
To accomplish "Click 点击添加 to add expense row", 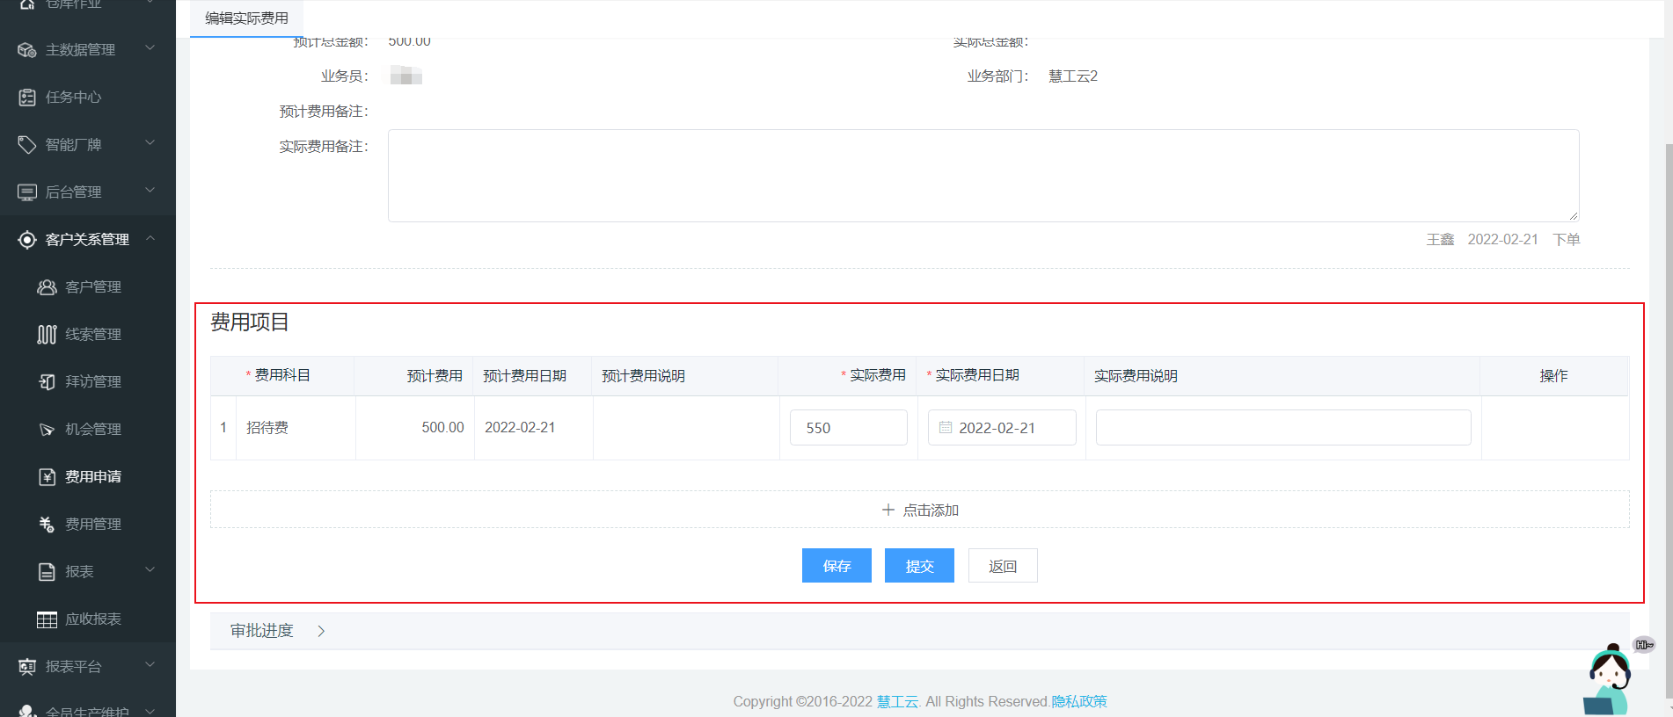I will coord(920,511).
